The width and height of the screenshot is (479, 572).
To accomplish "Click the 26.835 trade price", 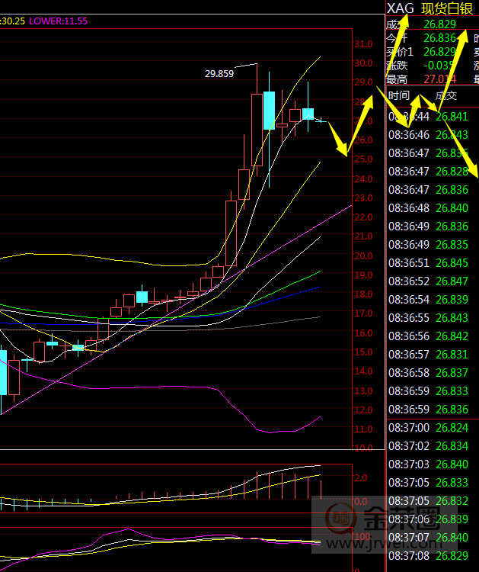I will click(x=452, y=244).
